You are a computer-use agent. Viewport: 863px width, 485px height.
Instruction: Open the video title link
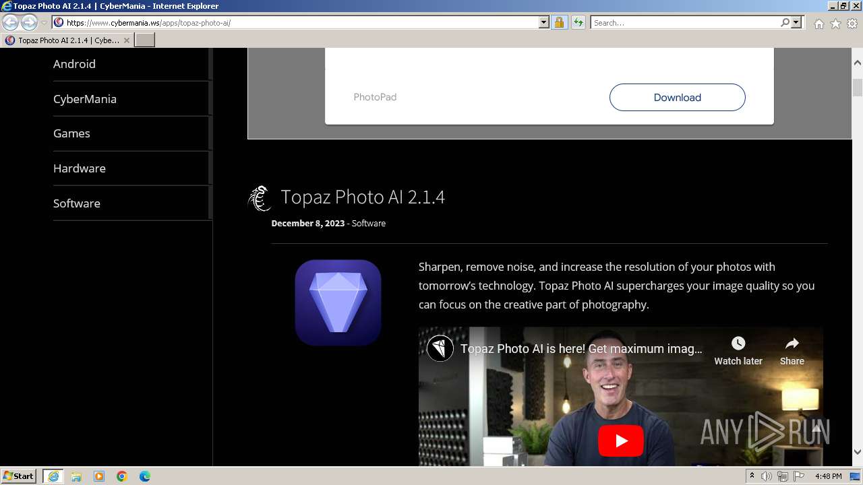coord(581,349)
